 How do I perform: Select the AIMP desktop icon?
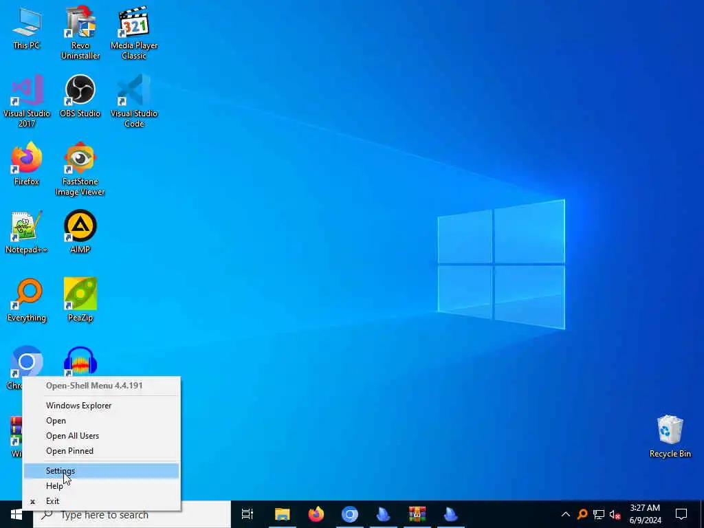point(80,232)
